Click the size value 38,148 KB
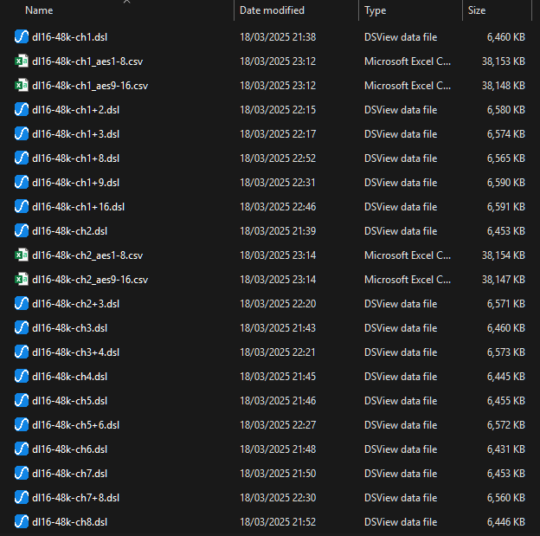Image resolution: width=540 pixels, height=536 pixels. click(503, 86)
